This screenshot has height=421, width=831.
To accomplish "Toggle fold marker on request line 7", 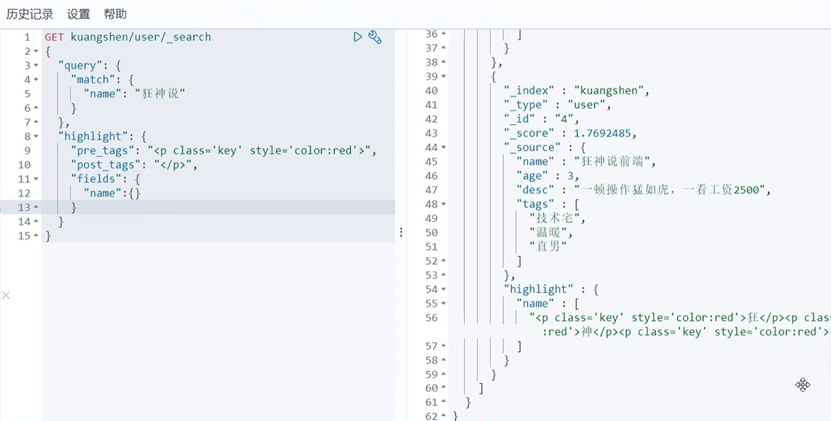I will (x=36, y=122).
